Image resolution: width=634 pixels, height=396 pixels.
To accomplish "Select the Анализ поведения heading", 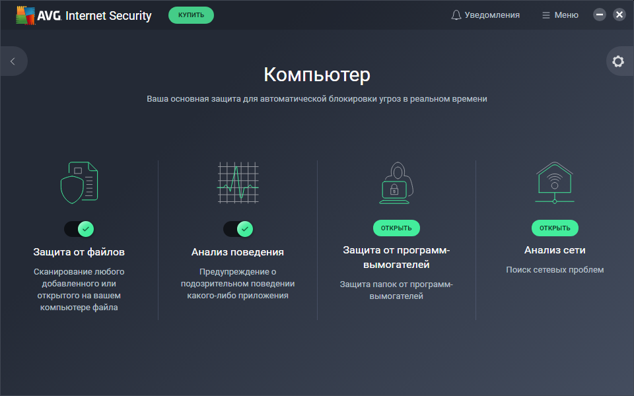I will pyautogui.click(x=238, y=251).
